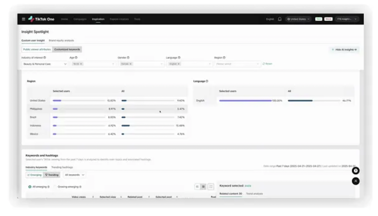Screen dimensions: 378x216
Task: Open the info icon next to Age
Action: (76, 58)
